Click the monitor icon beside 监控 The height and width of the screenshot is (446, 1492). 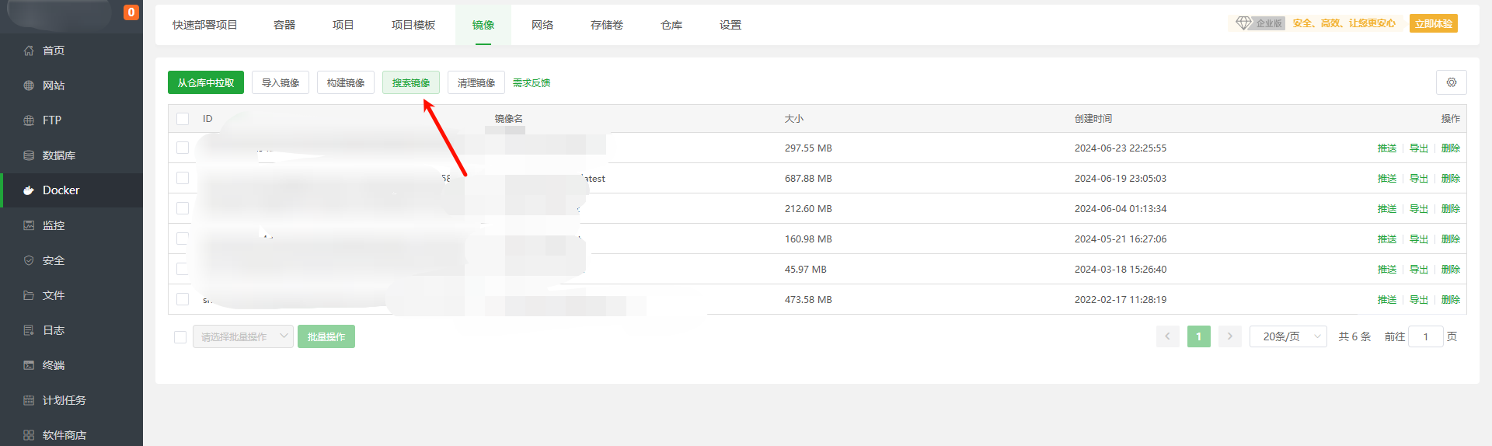[29, 225]
